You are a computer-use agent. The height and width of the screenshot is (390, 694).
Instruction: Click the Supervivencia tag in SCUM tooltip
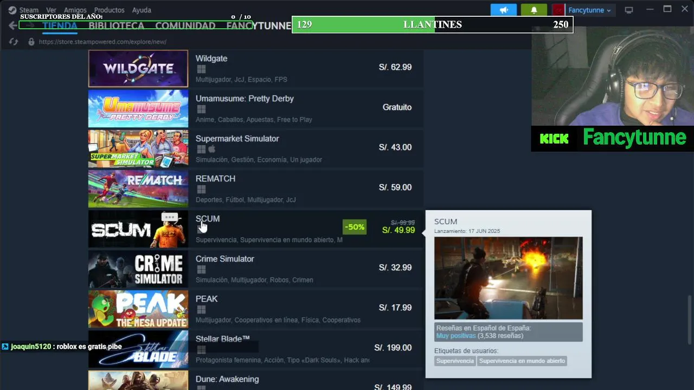tap(455, 361)
